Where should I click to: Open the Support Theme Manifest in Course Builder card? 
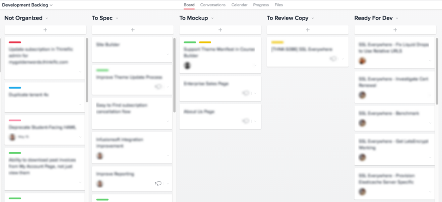[x=220, y=55]
